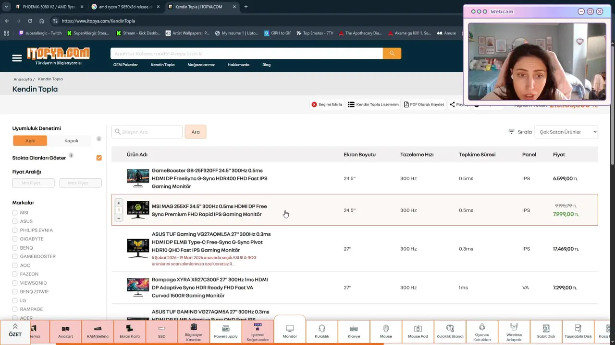
Task: Open the Çok Satan Ürünler sort dropdown
Action: click(566, 132)
